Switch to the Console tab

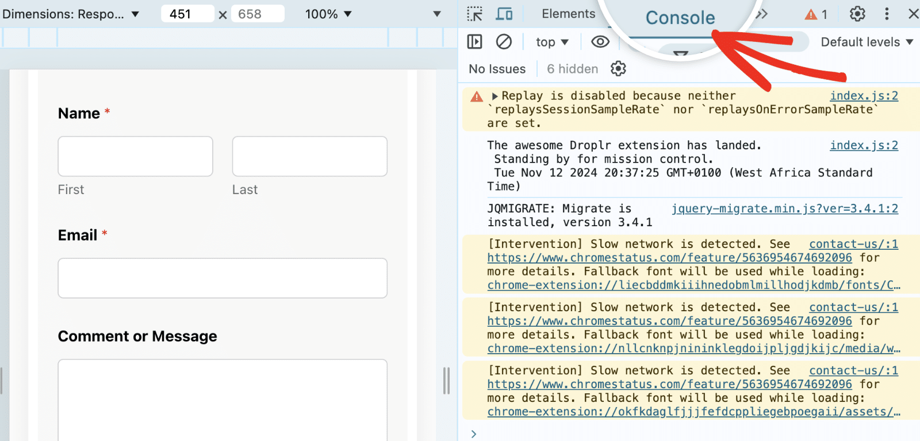[680, 18]
